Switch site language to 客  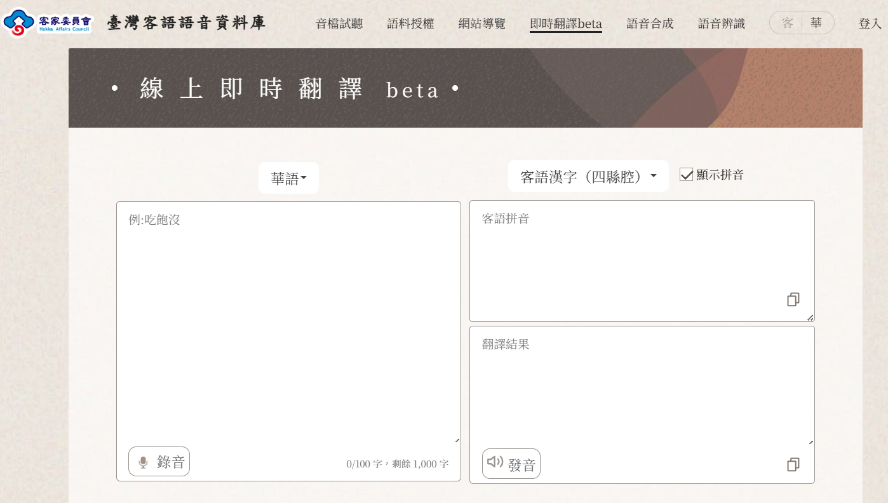787,23
